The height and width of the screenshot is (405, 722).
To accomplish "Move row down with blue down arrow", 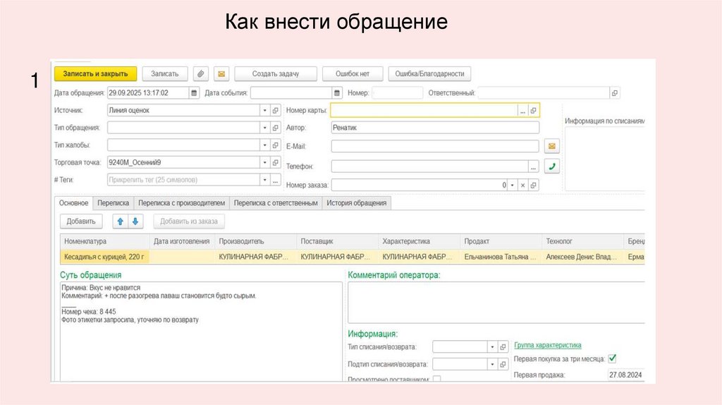I will click(x=135, y=222).
